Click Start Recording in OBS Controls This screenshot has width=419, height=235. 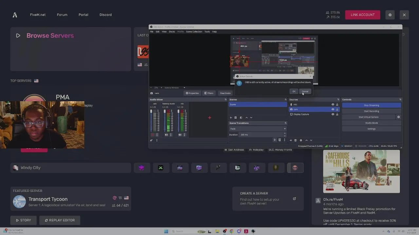(x=371, y=111)
